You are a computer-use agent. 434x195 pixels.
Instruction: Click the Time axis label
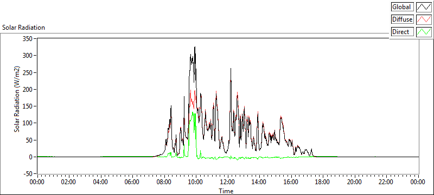coord(226,191)
